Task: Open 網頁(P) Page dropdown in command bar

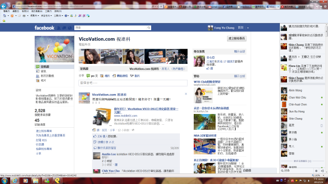Action: [34, 16]
